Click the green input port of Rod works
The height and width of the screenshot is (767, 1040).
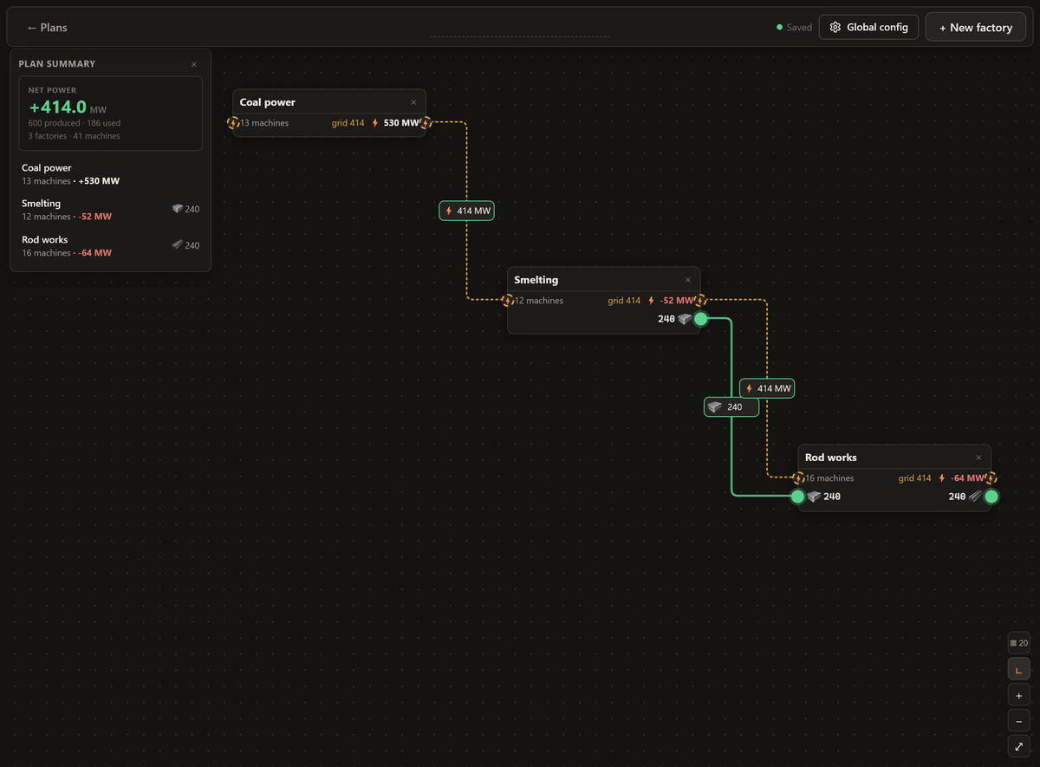[798, 497]
